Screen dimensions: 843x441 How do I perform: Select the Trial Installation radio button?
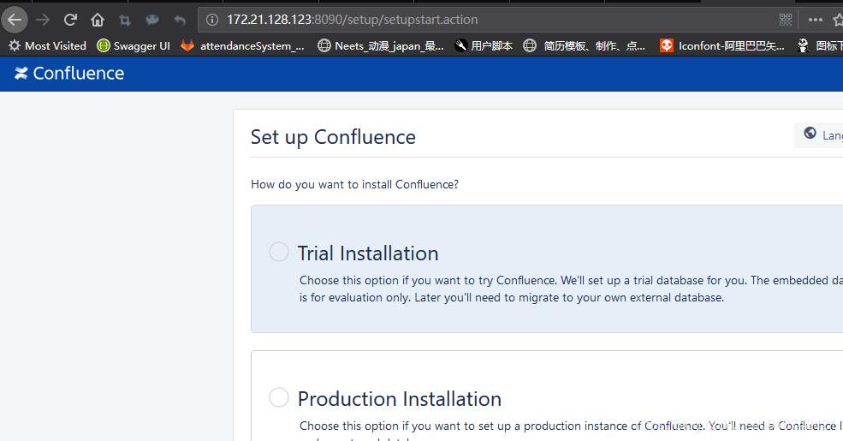[x=279, y=252]
